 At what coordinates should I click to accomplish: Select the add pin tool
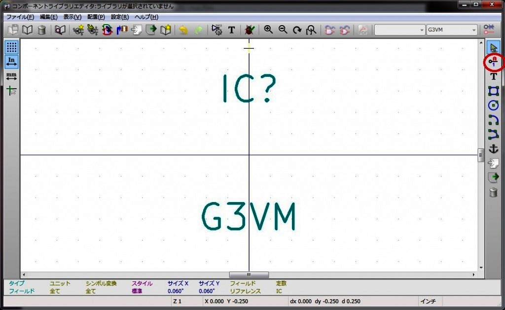coord(493,62)
